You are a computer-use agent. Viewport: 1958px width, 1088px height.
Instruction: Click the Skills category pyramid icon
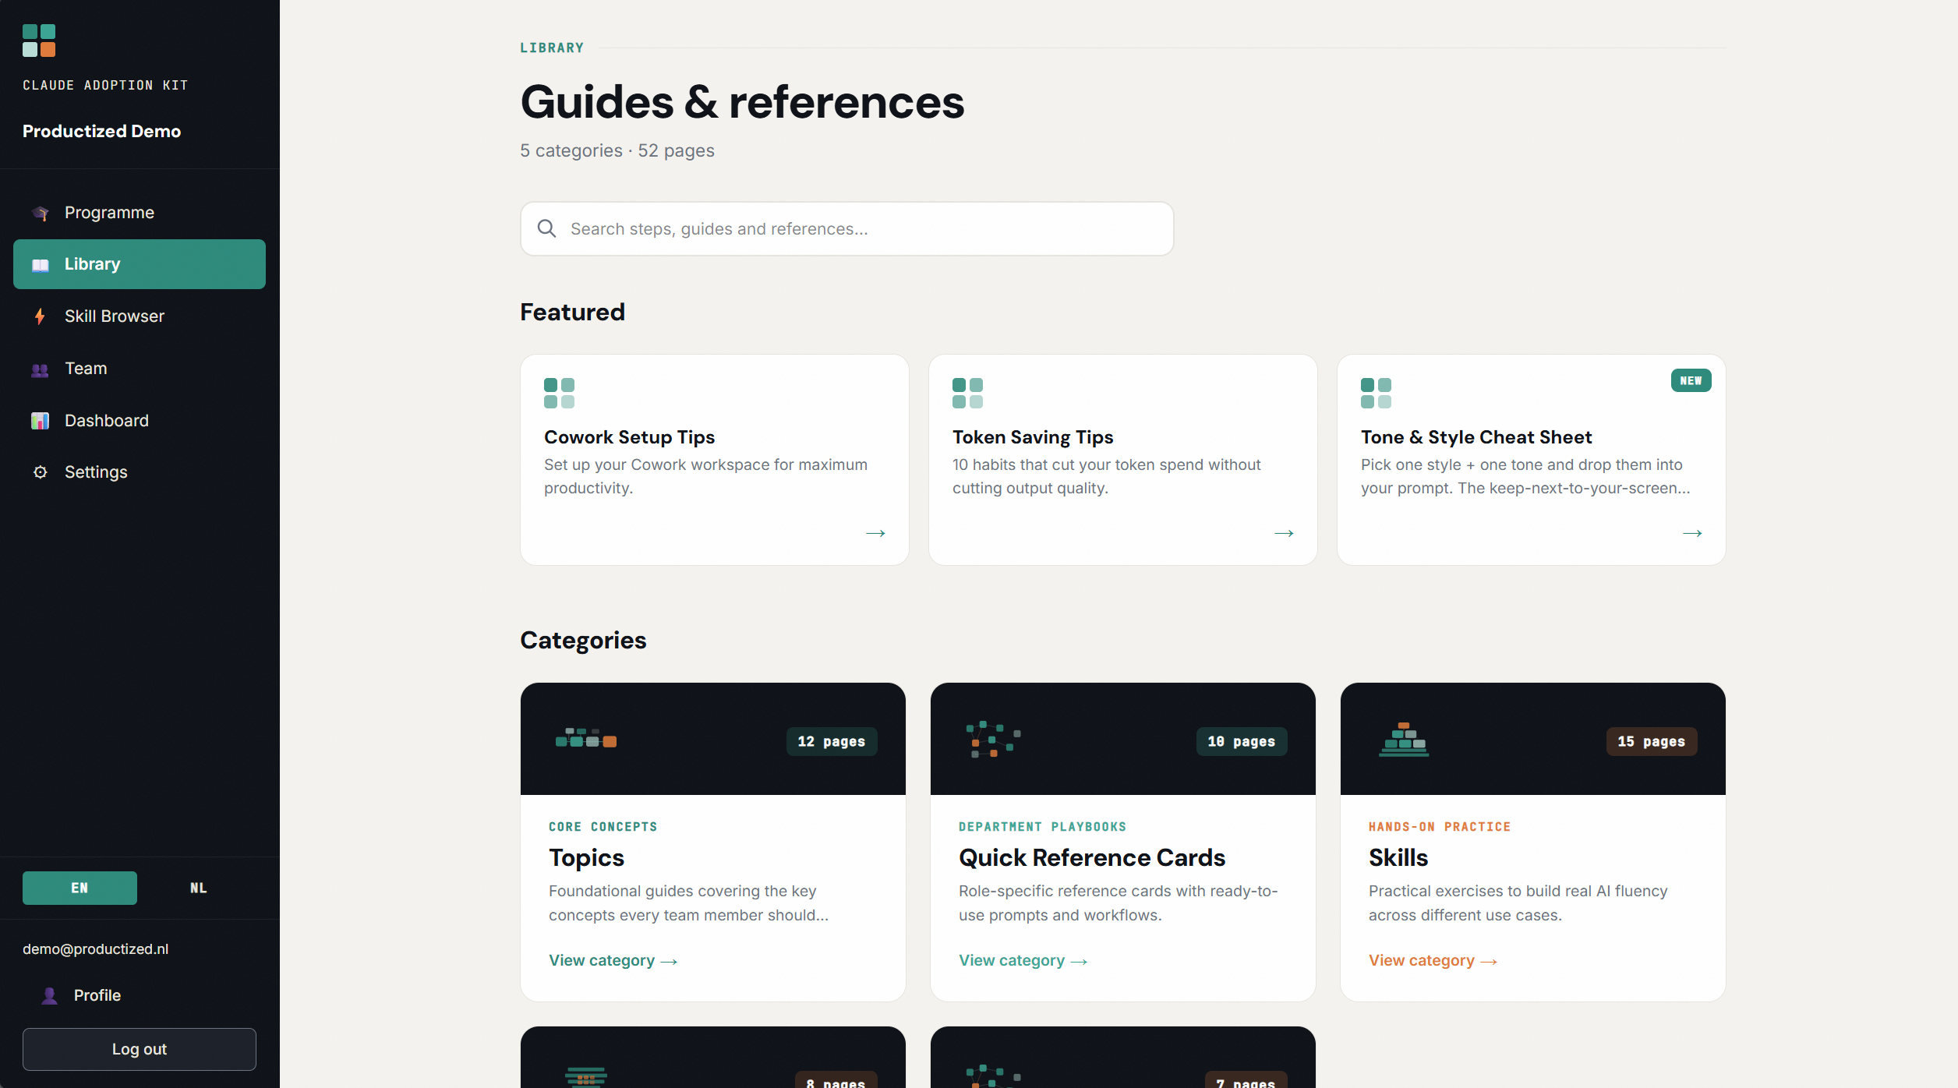pyautogui.click(x=1404, y=739)
